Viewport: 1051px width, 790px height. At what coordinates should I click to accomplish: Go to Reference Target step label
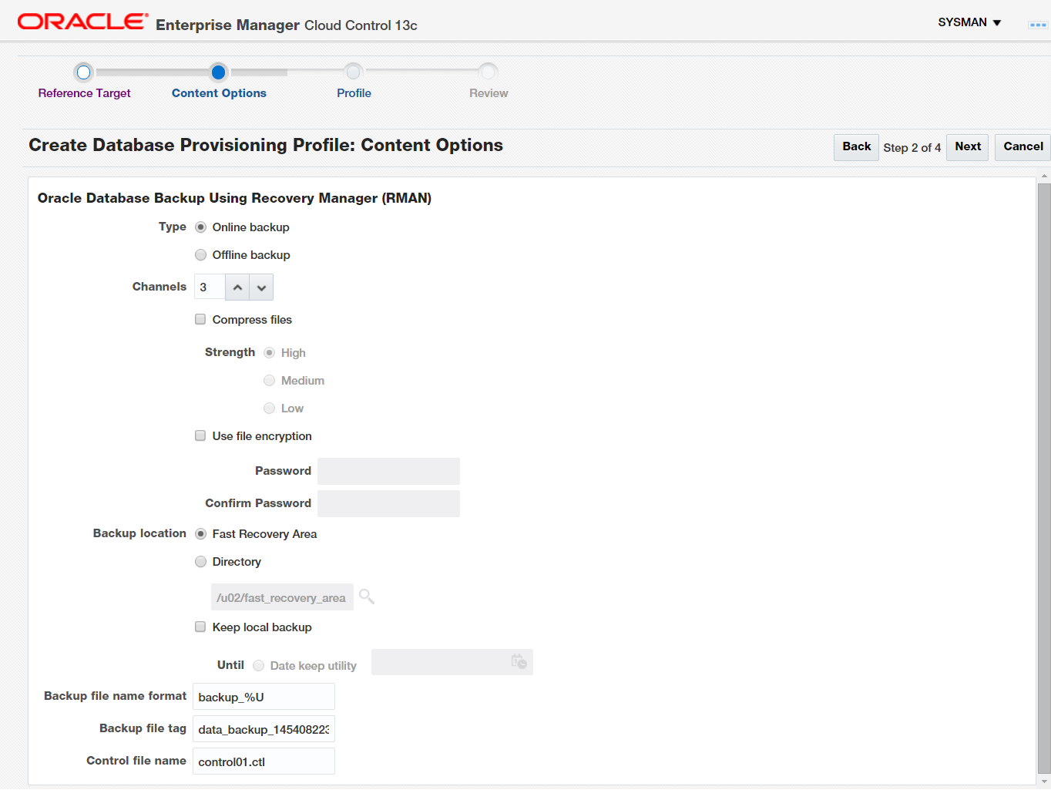coord(84,93)
